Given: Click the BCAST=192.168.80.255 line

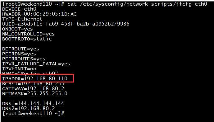Looking at the screenshot, I should pyautogui.click(x=33, y=84).
